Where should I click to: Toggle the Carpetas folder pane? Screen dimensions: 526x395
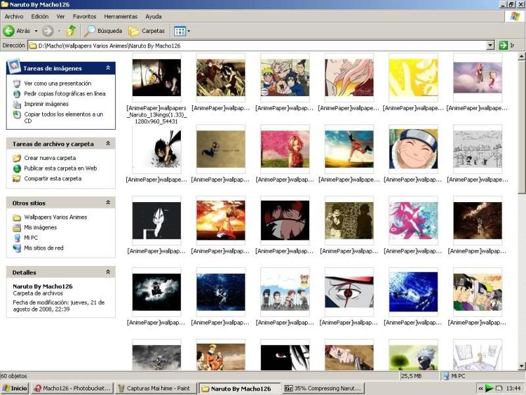coord(147,31)
